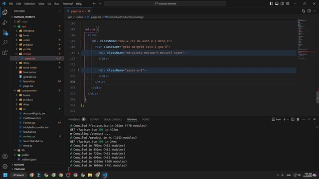Open Explorer more actions ellipsis
This screenshot has height=179, width=319.
point(59,11)
